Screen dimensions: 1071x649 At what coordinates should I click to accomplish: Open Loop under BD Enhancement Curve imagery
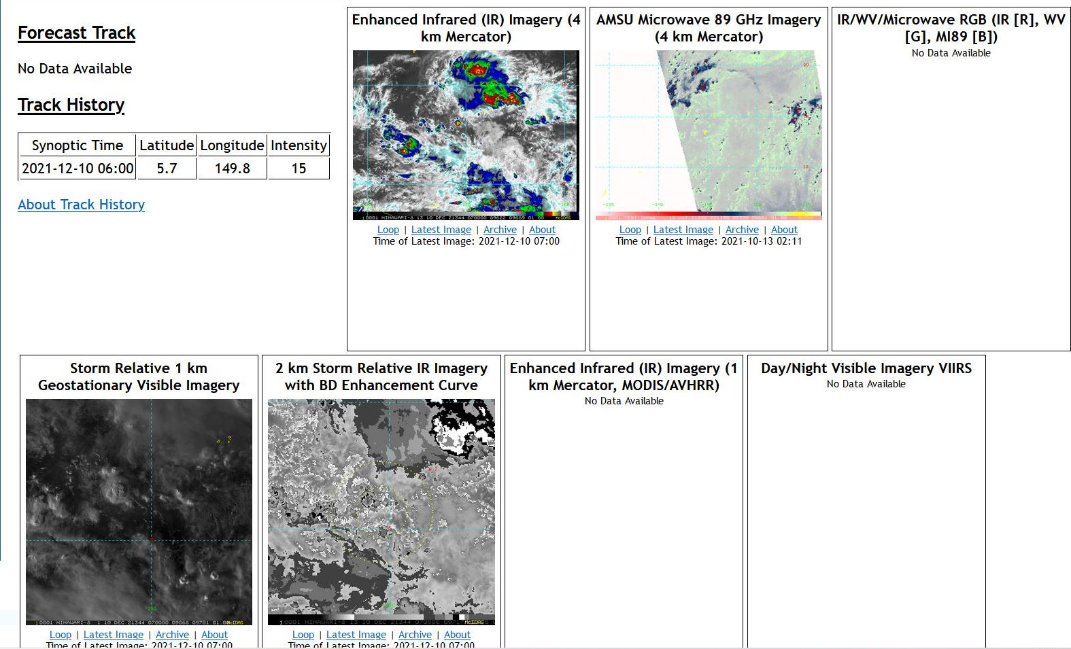[303, 635]
